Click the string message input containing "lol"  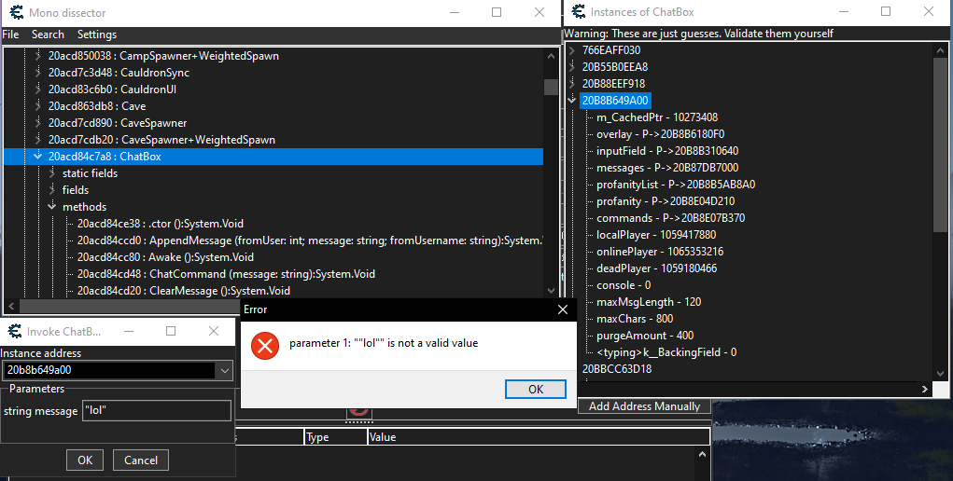click(156, 410)
